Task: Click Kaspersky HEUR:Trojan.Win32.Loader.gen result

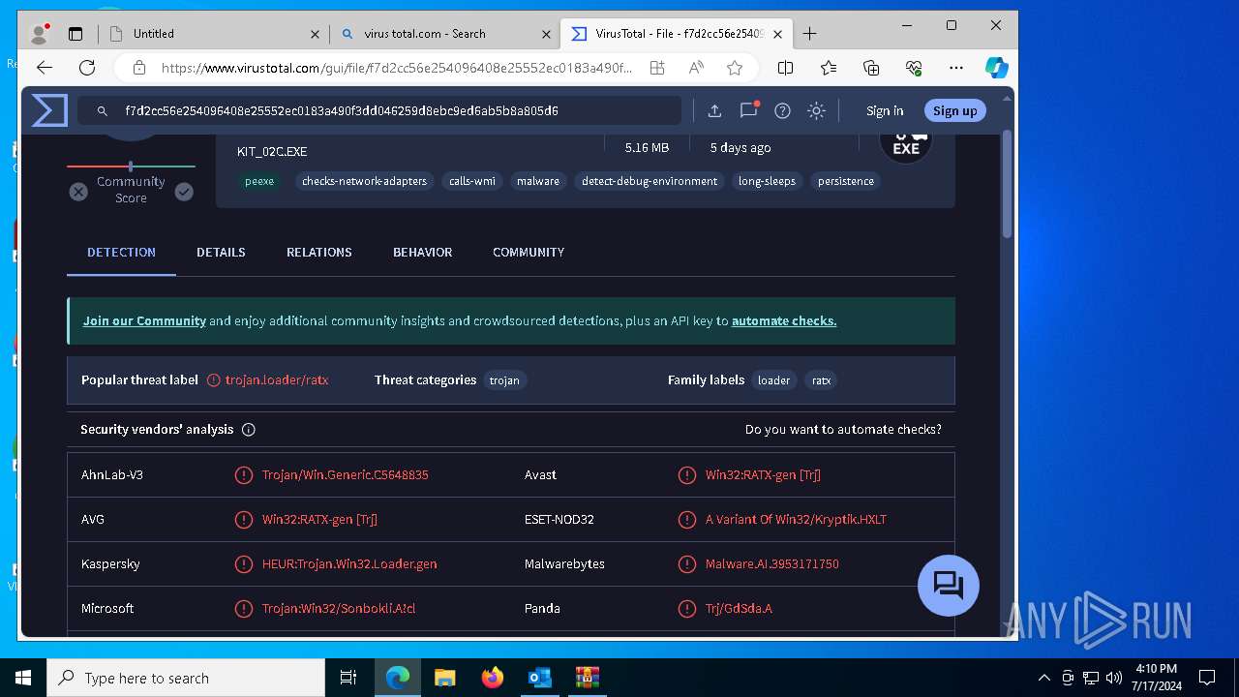Action: tap(349, 563)
